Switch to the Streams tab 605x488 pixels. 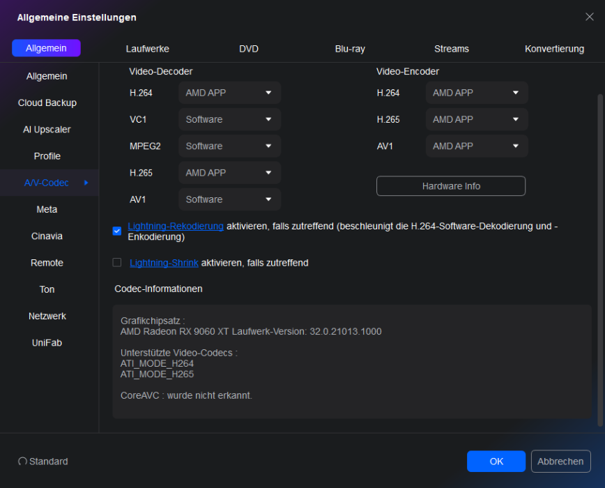(x=451, y=49)
